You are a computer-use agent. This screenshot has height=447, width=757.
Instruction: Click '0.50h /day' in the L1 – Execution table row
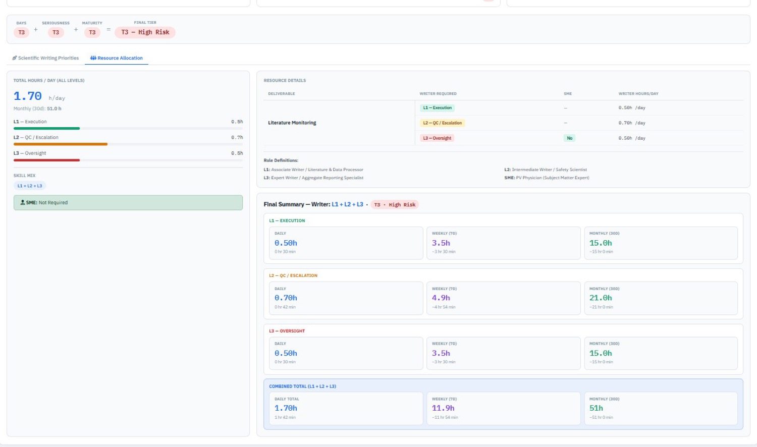(632, 107)
